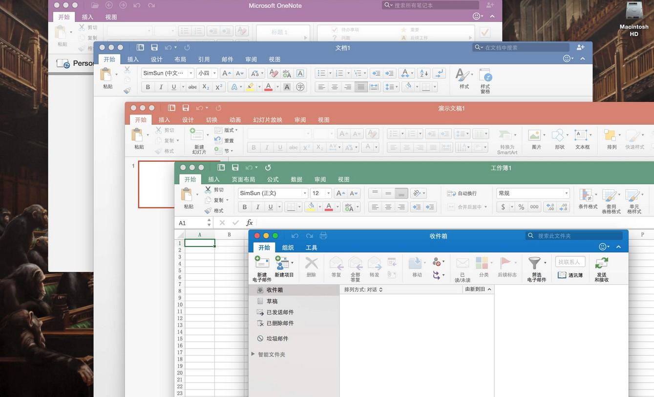Click increase indent icon in Word
The width and height of the screenshot is (654, 397).
389,73
